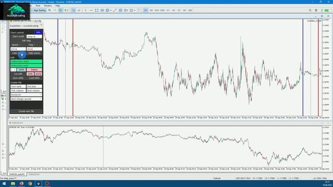
Task: Toggle the Hide marks button
Action: coord(34,53)
